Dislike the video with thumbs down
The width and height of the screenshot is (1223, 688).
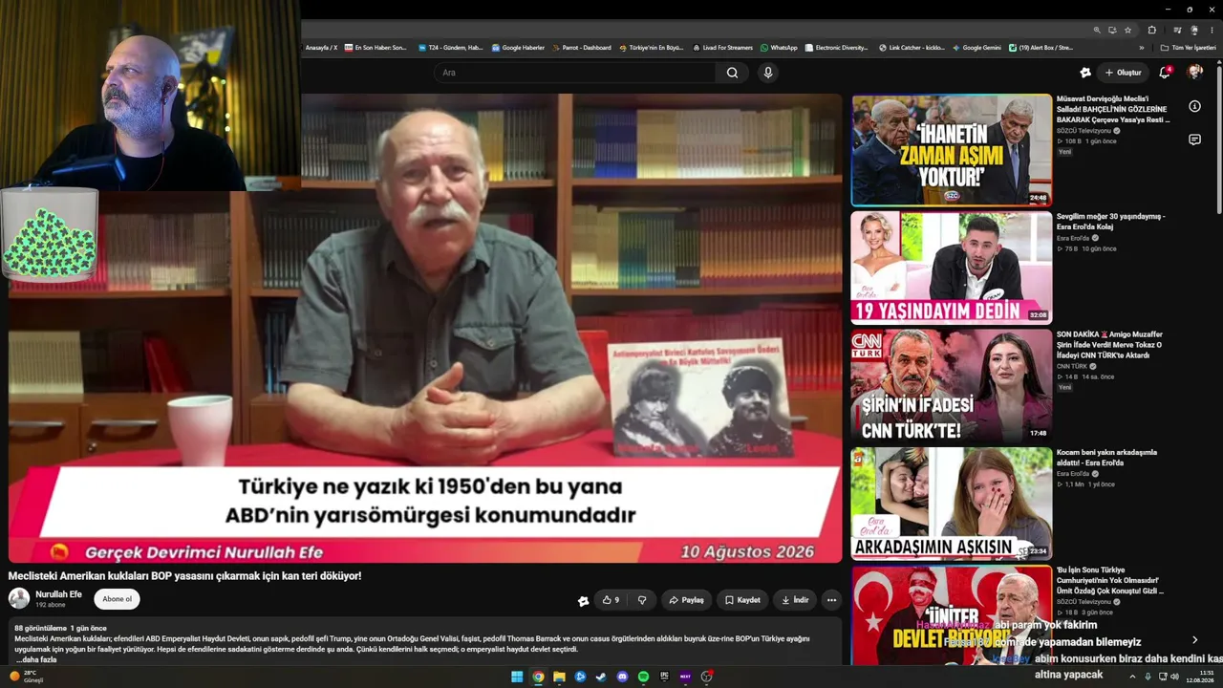coord(642,600)
